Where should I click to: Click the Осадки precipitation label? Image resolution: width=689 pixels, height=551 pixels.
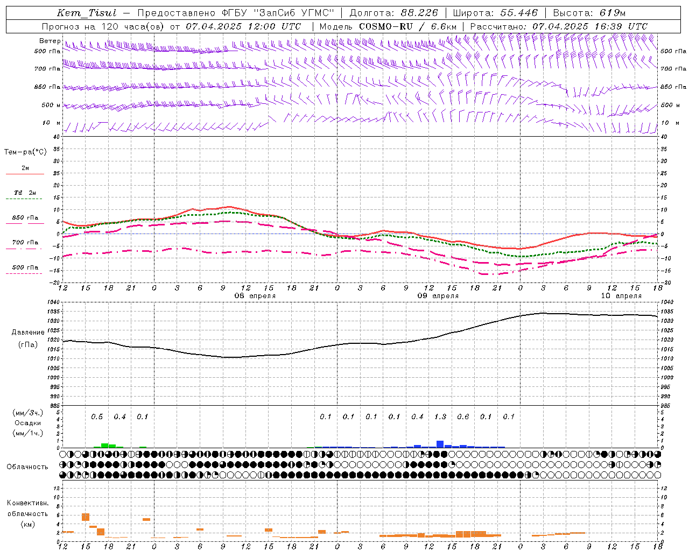(x=27, y=423)
